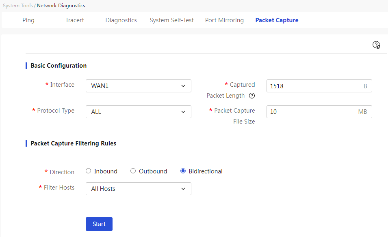Click the Captured Packet Length help icon
Viewport: 388px width, 237px height.
(252, 96)
